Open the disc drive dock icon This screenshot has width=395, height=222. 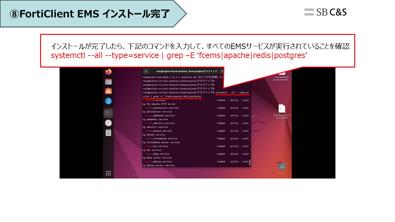coord(108,123)
